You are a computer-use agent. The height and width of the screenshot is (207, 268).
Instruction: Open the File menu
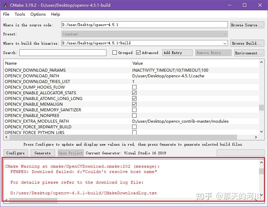6,14
